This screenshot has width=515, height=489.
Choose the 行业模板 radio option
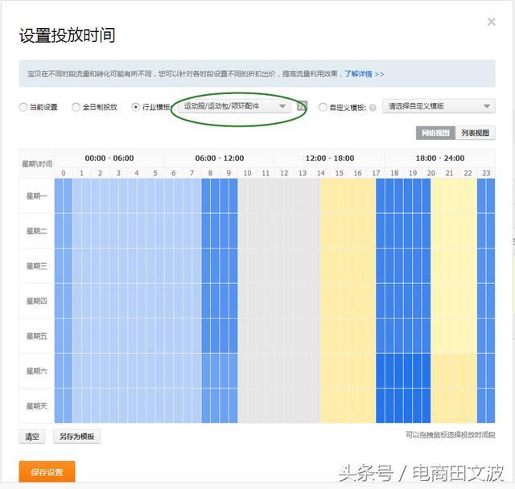tap(135, 107)
